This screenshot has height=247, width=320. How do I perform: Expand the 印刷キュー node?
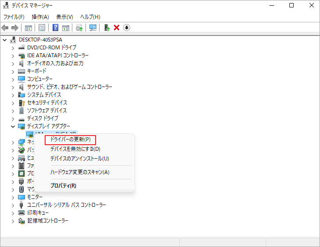coord(13,213)
